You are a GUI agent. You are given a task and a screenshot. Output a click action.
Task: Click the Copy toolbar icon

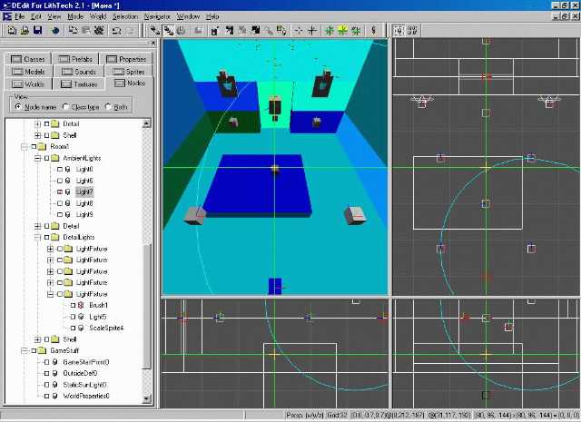(x=73, y=30)
